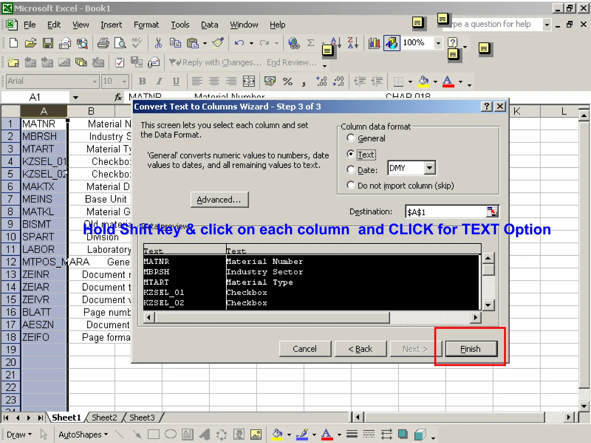Image resolution: width=591 pixels, height=443 pixels.
Task: Open the Arial font name dropdown
Action: pyautogui.click(x=95, y=82)
